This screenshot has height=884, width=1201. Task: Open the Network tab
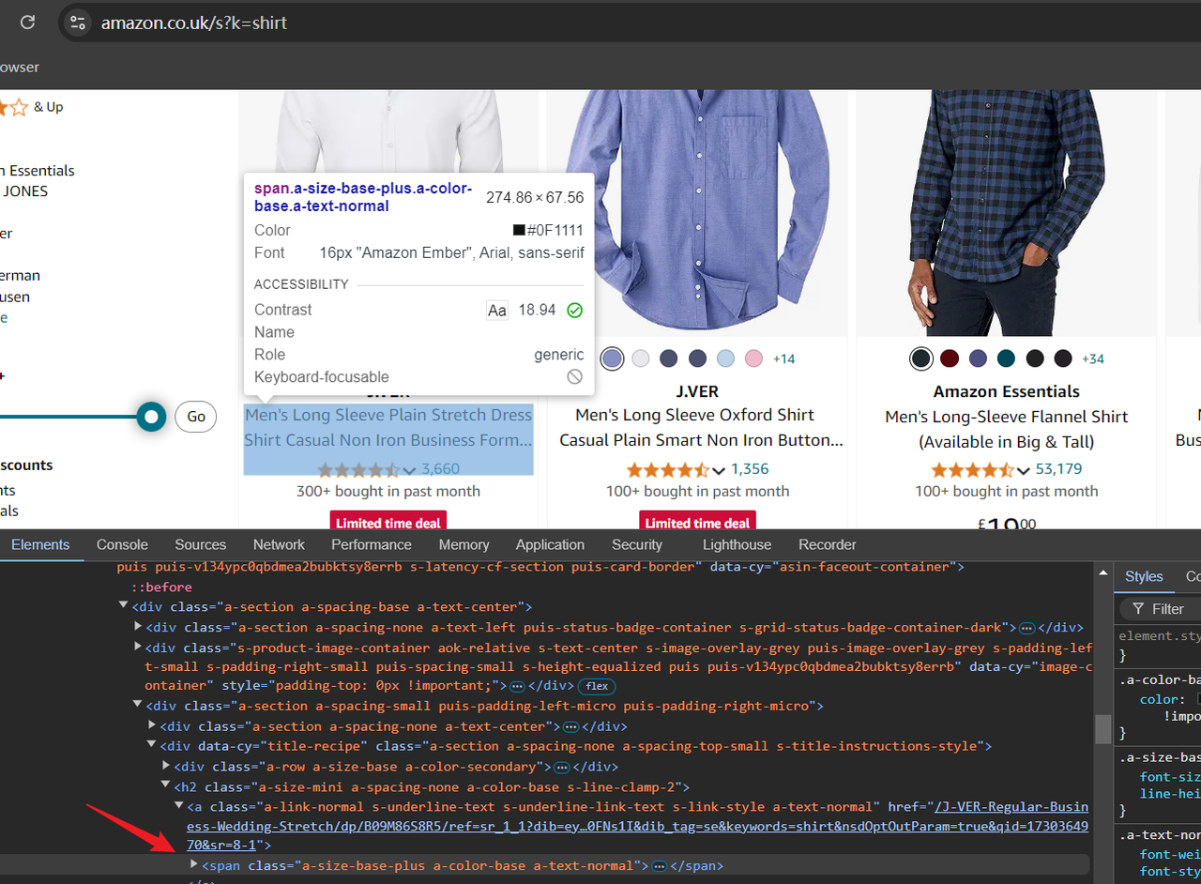[279, 544]
